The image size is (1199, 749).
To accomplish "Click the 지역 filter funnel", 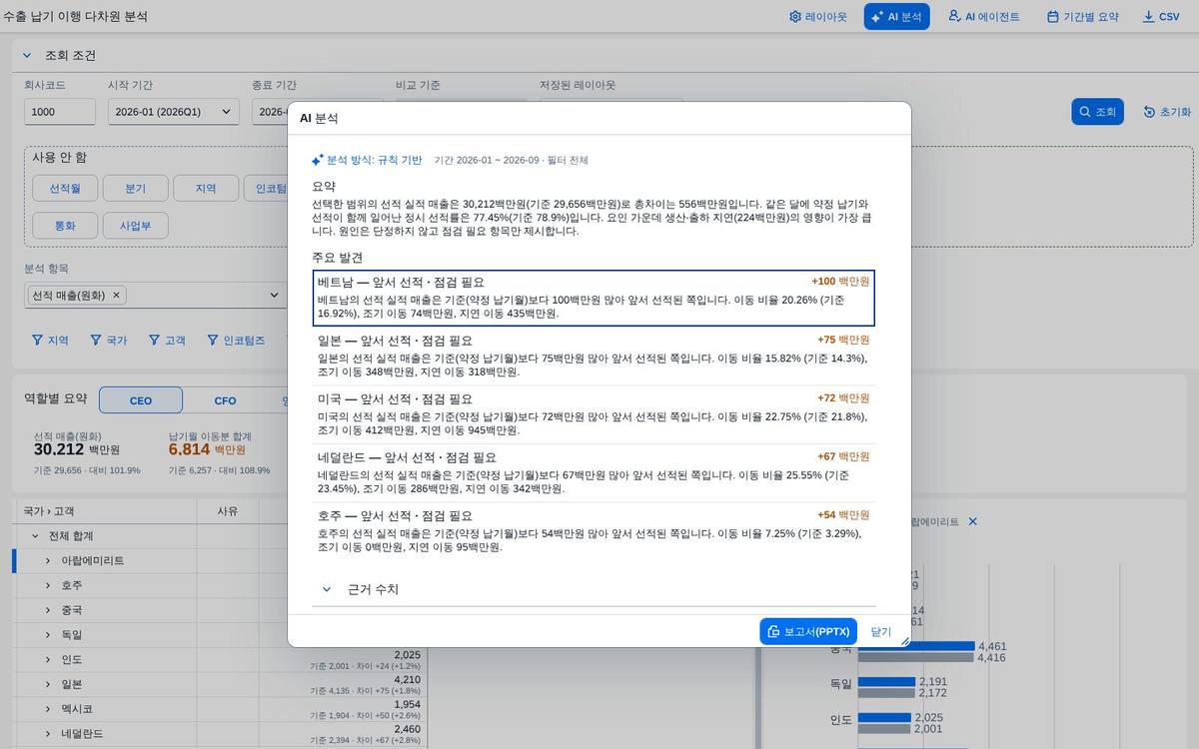I will click(x=50, y=341).
